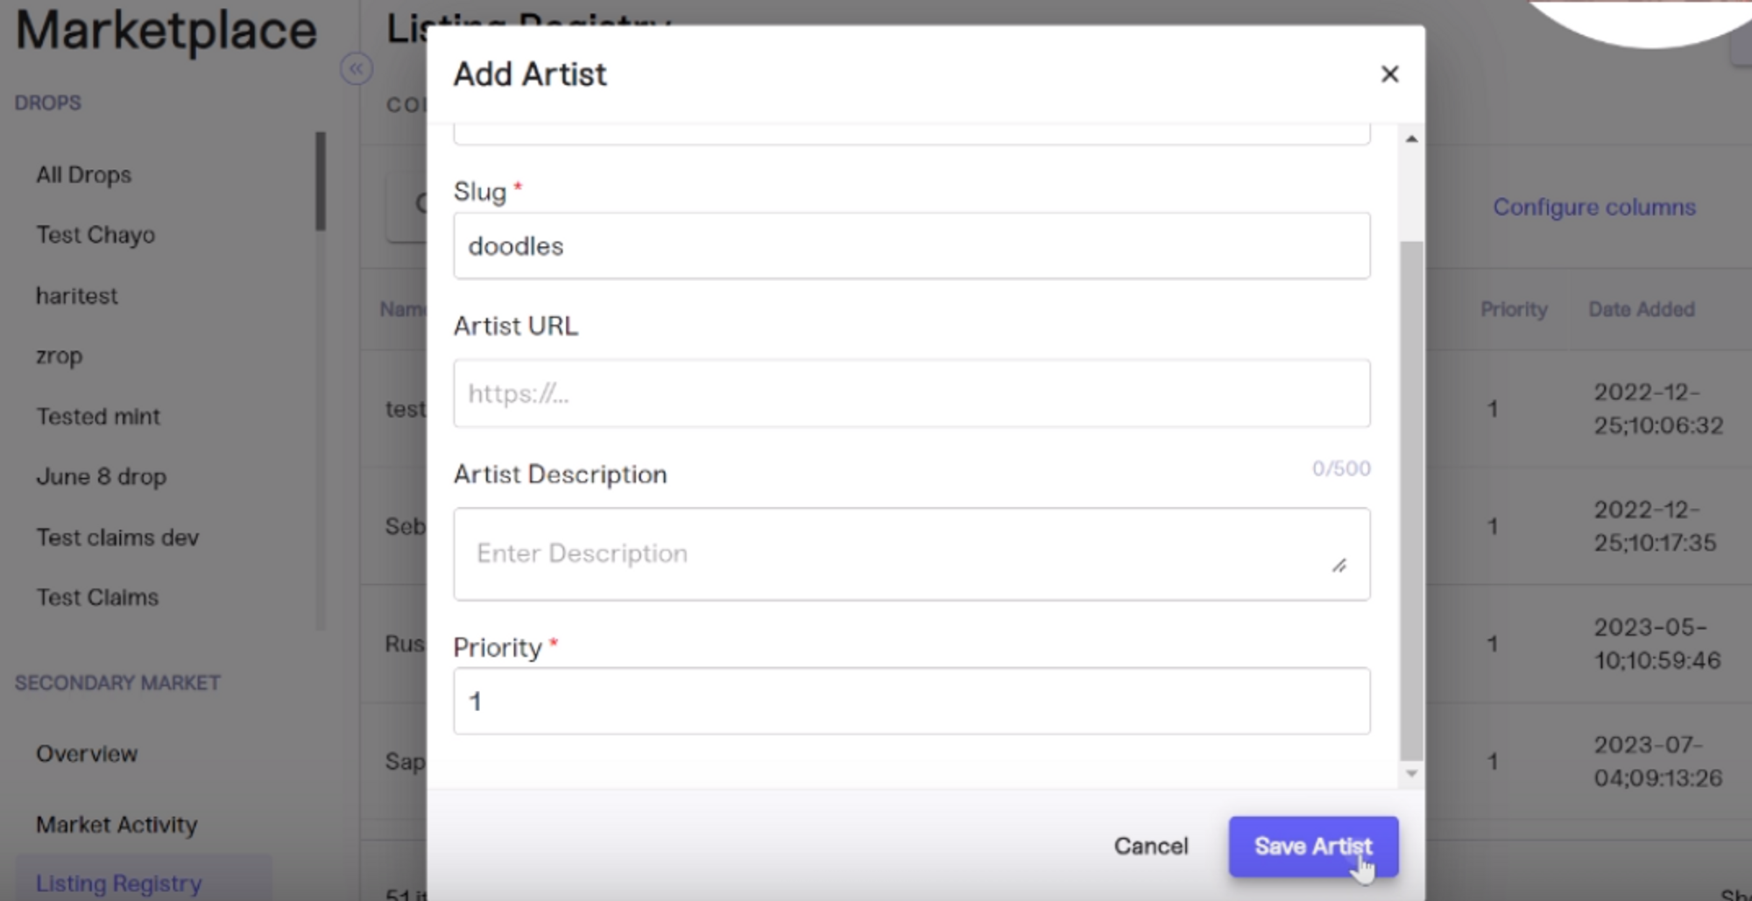The height and width of the screenshot is (901, 1752).
Task: Click the Artist URL field
Action: click(911, 394)
